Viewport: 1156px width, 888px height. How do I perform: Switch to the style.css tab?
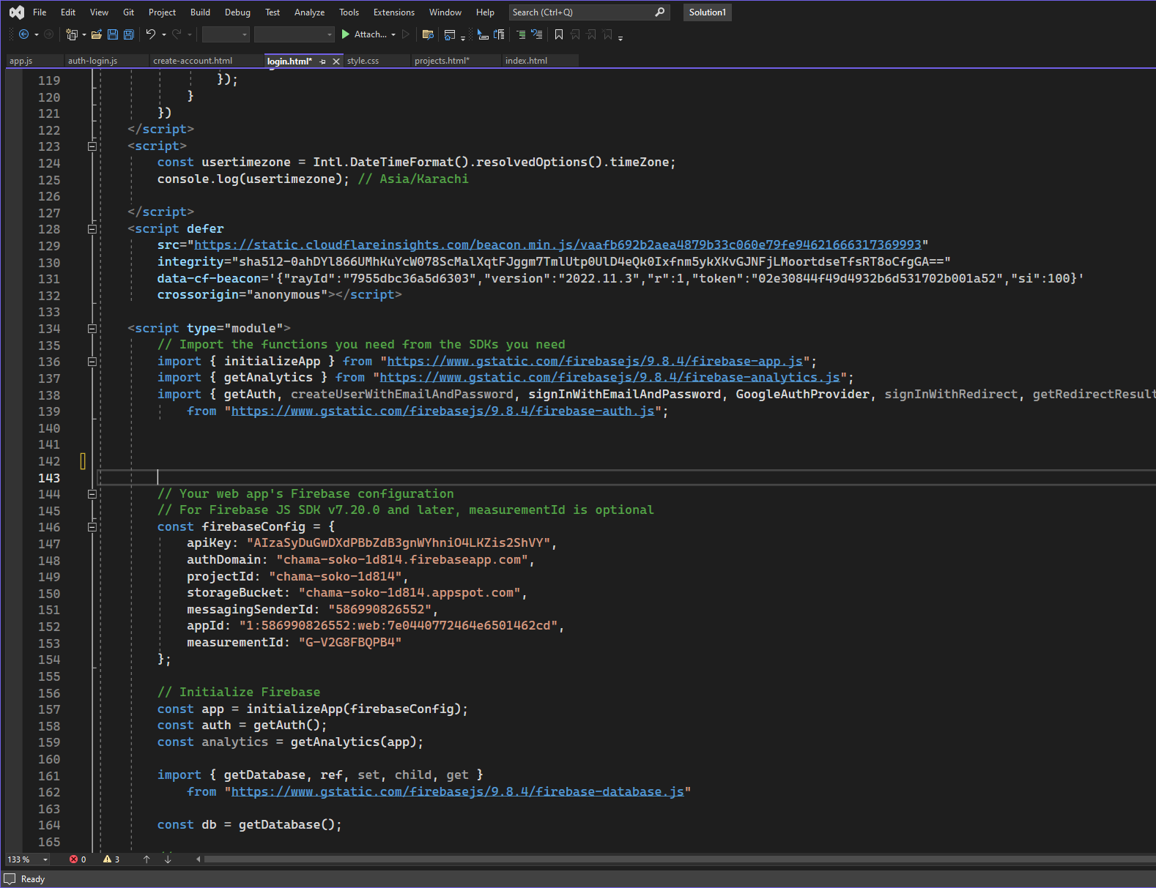[363, 61]
